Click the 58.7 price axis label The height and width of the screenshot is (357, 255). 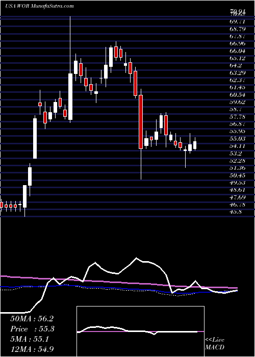point(236,109)
